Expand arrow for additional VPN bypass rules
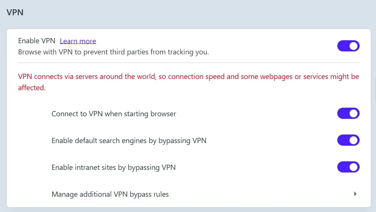The image size is (376, 212). pos(355,194)
